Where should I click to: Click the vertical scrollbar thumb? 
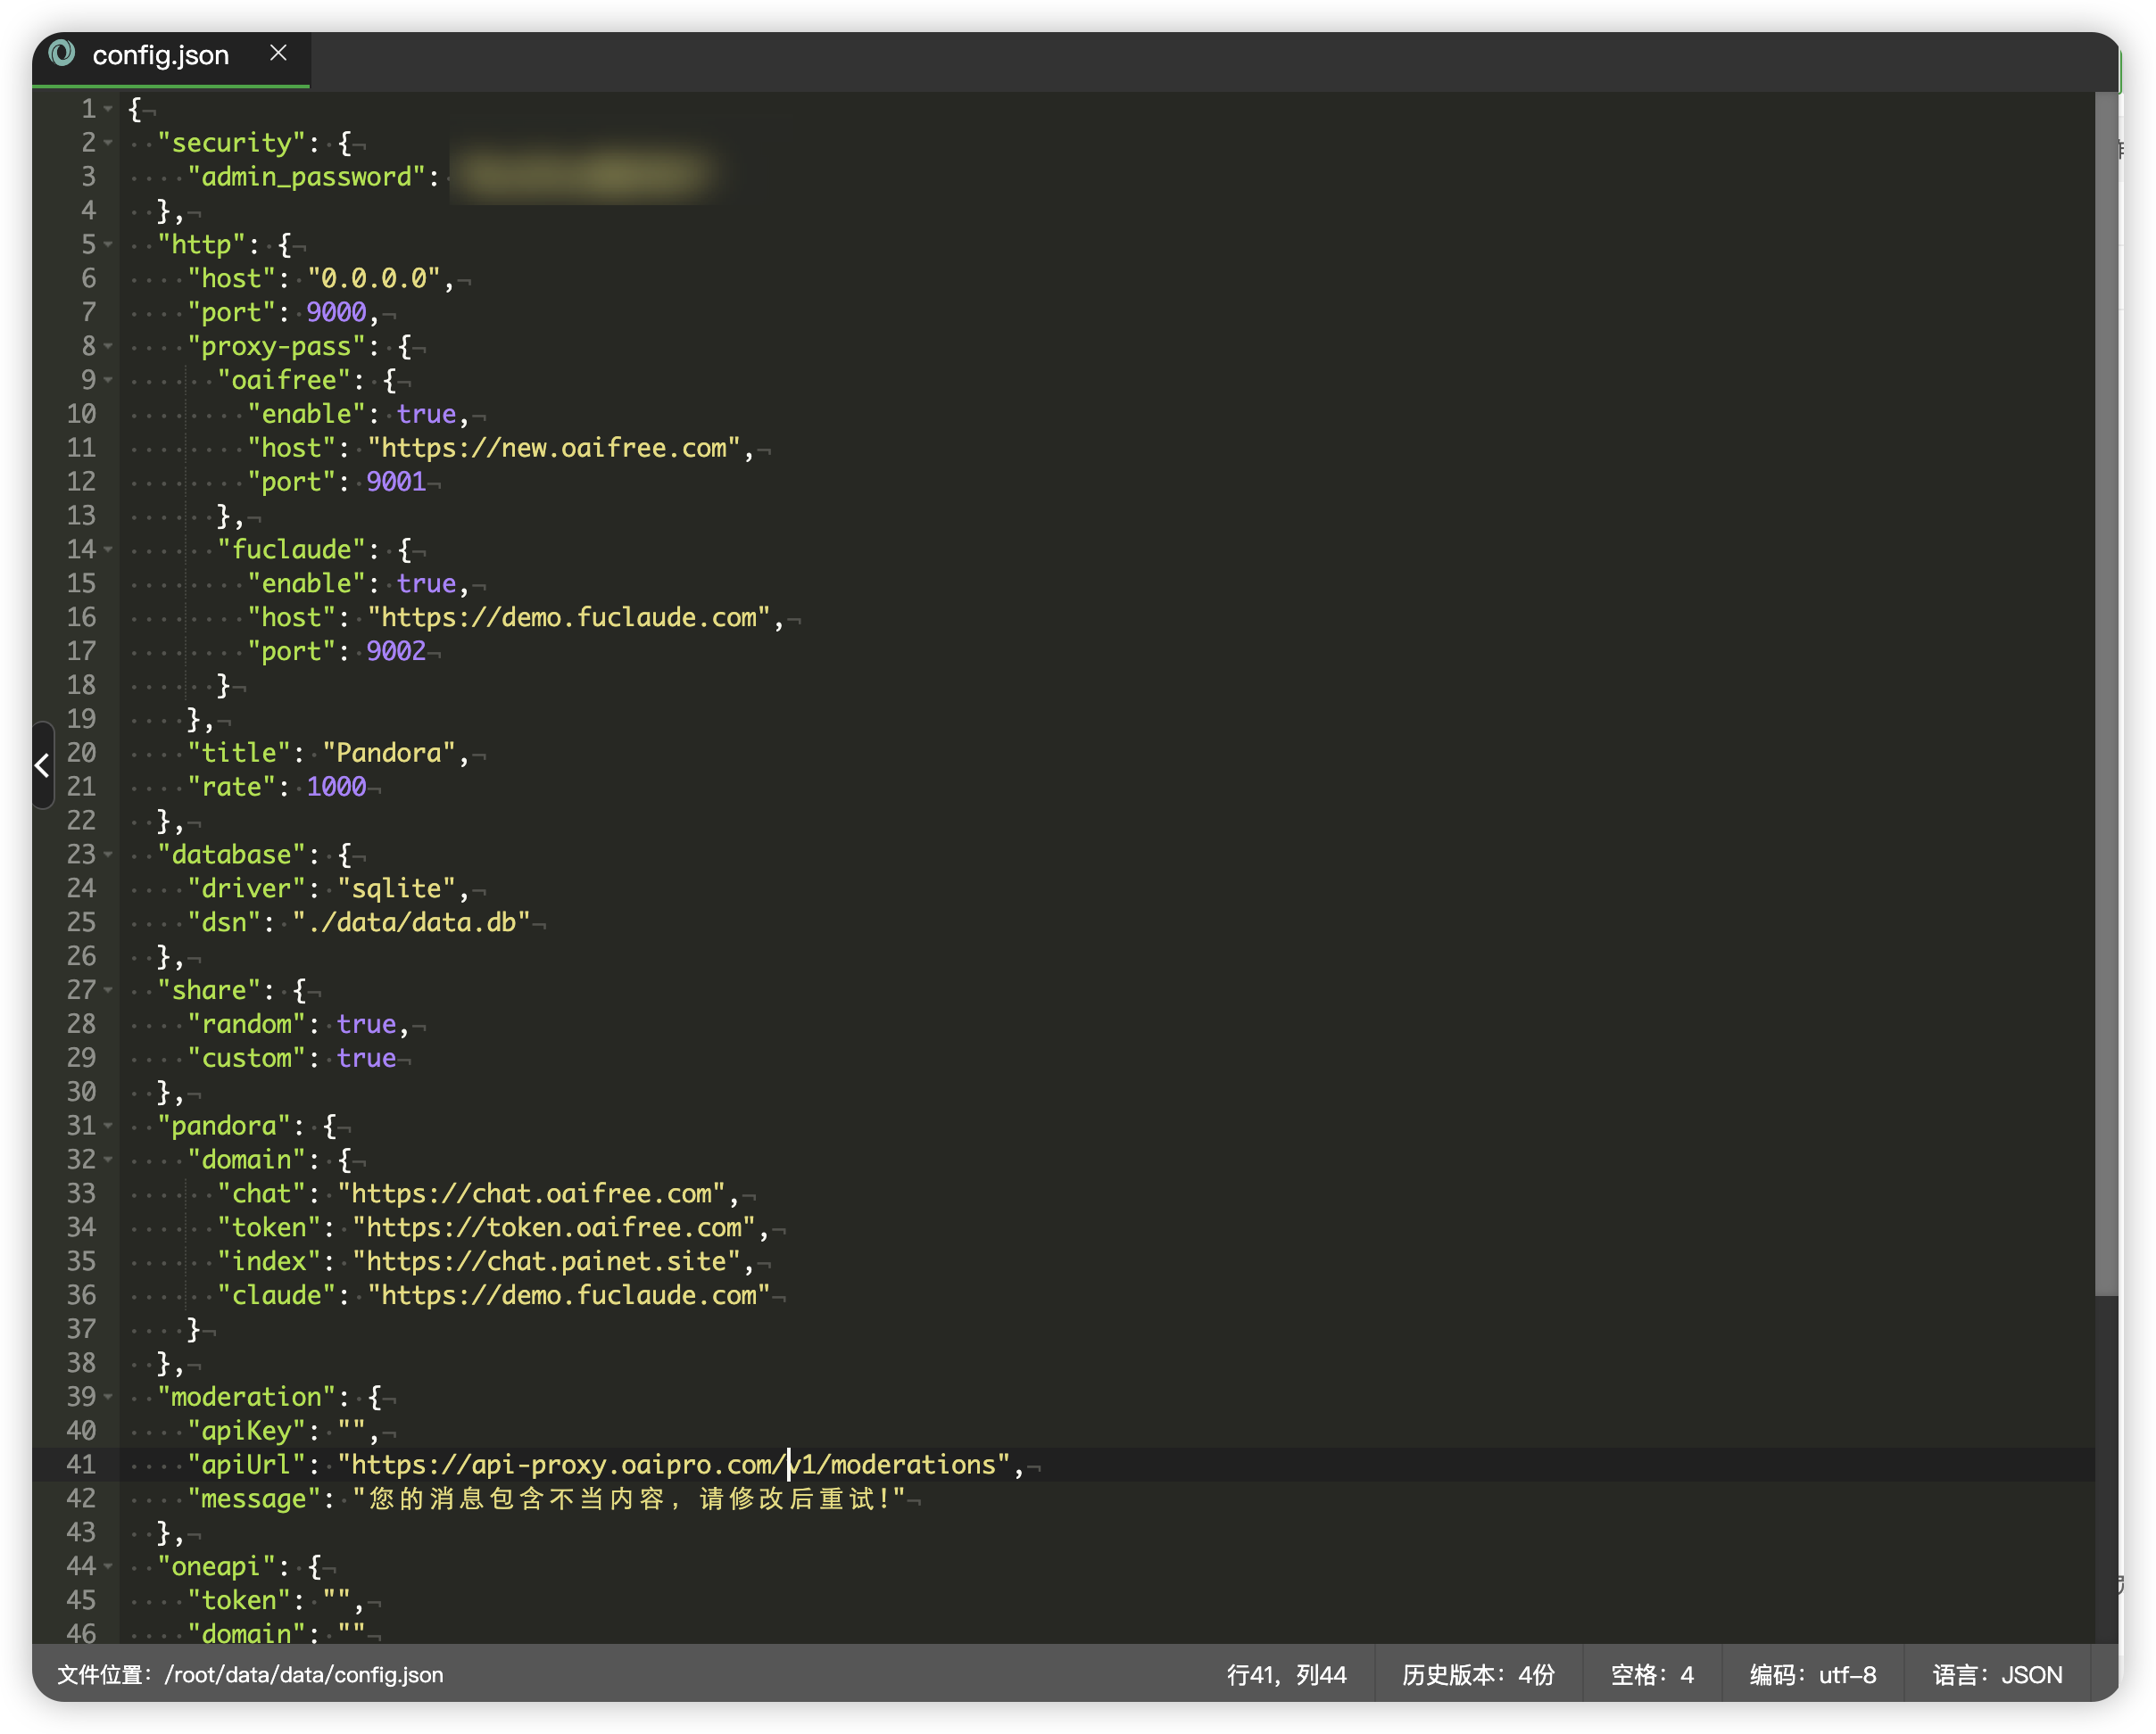(x=2106, y=695)
